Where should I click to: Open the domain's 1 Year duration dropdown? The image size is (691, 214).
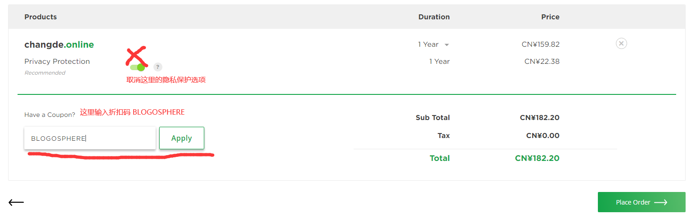(434, 45)
